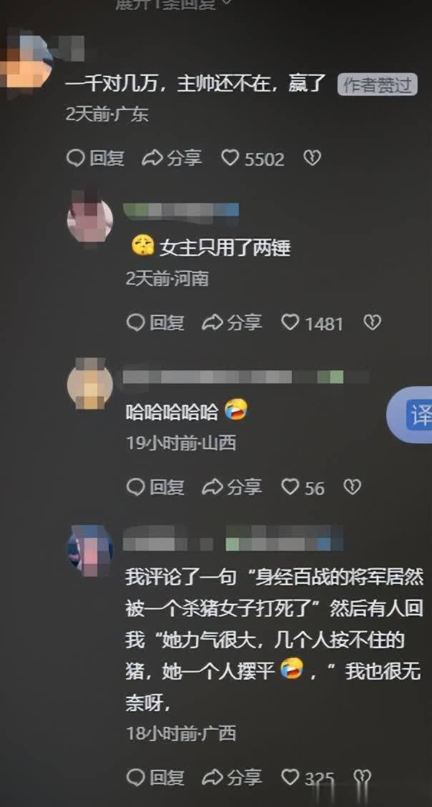Image resolution: width=432 pixels, height=807 pixels.
Task: Share the 一千对几万 comment
Action: (x=172, y=158)
